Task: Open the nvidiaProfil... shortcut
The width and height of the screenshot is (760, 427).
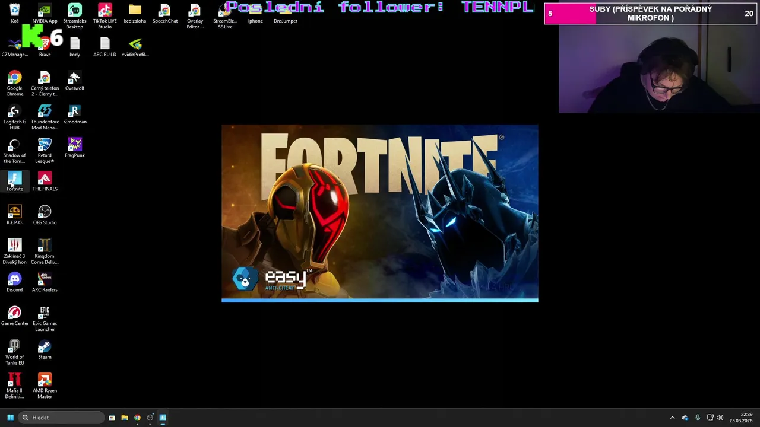Action: pyautogui.click(x=135, y=47)
